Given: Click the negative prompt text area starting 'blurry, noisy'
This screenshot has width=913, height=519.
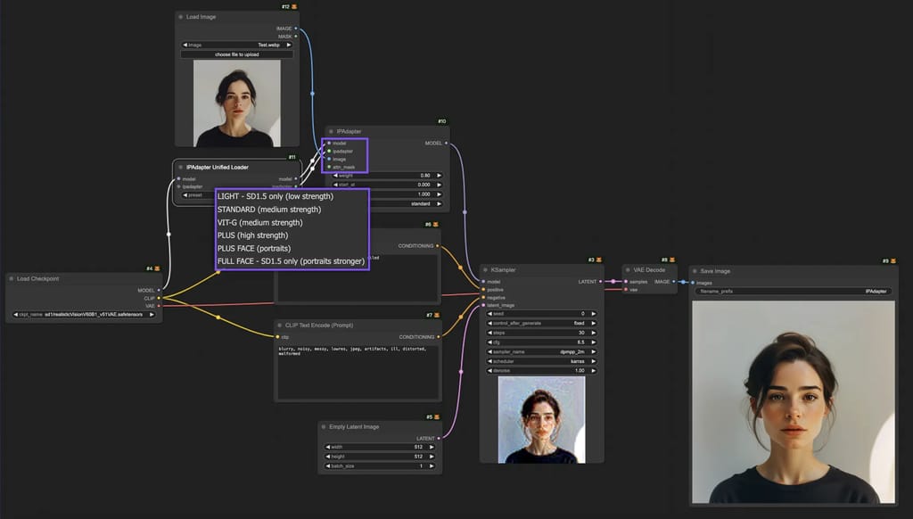Looking at the screenshot, I should click(x=358, y=372).
